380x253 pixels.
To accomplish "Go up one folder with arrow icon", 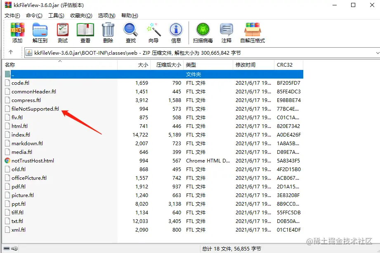I will (11, 52).
